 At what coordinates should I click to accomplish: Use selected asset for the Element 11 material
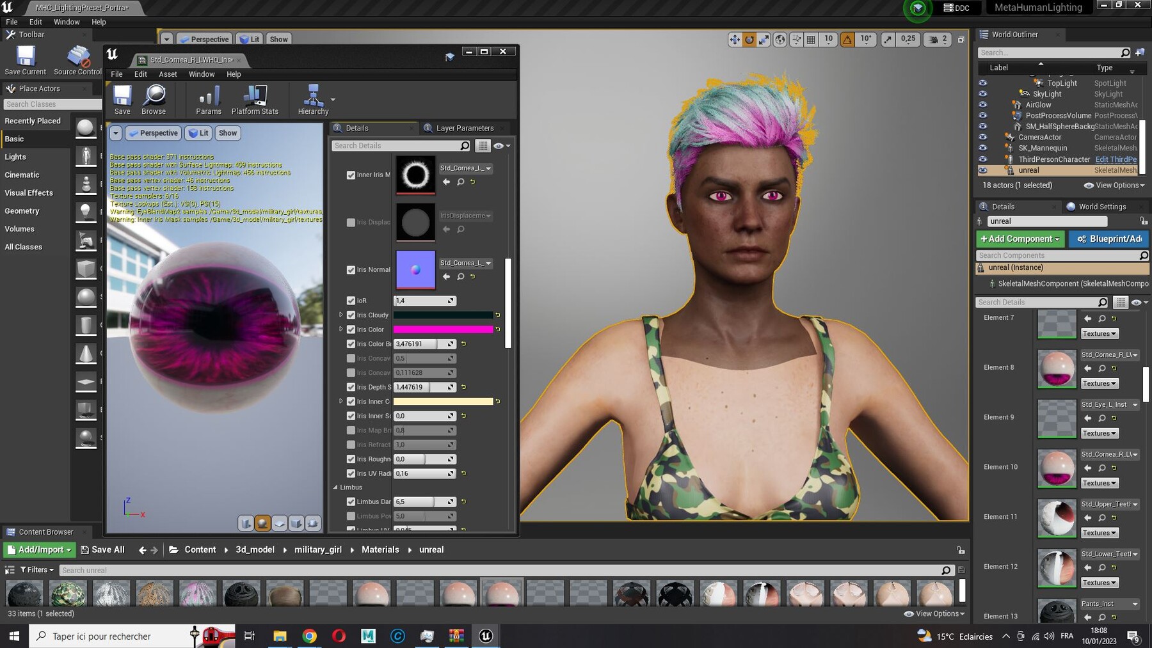click(1088, 518)
